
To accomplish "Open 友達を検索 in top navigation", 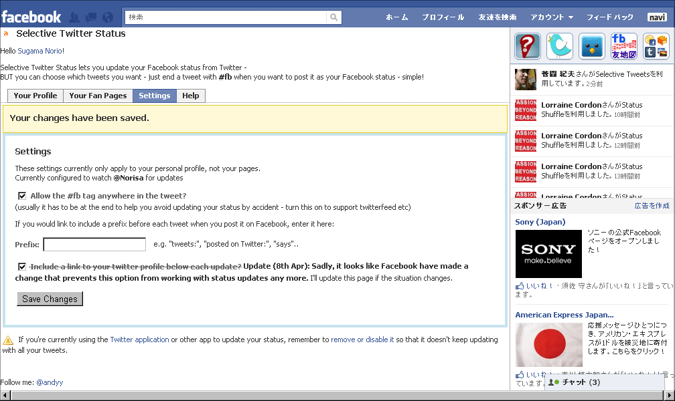I will click(x=497, y=17).
